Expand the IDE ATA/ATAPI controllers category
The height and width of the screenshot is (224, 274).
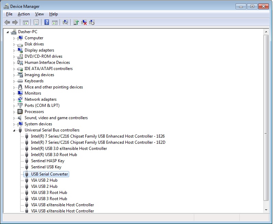pos(14,69)
